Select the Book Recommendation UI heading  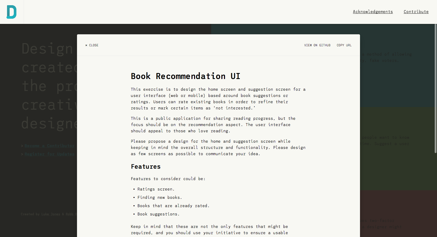point(185,76)
